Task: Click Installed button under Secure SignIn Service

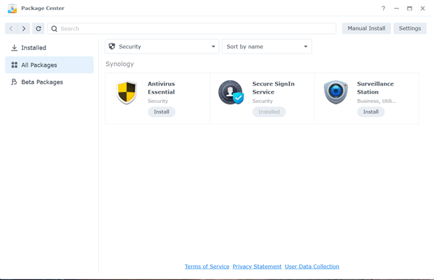Action: [269, 112]
